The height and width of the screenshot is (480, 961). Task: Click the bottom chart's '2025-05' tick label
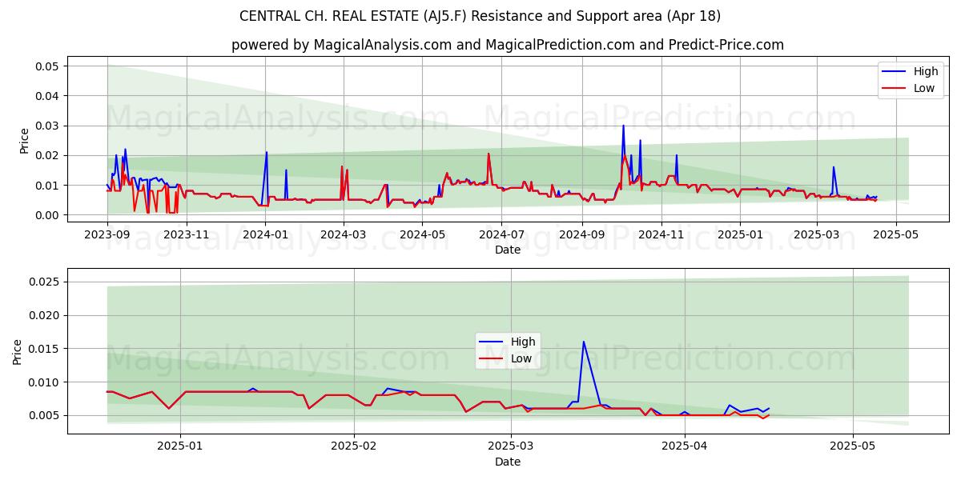click(x=852, y=446)
